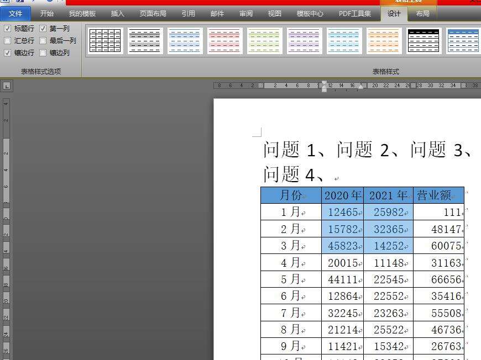
Task: Click the 月份 header cell in table
Action: coord(291,195)
